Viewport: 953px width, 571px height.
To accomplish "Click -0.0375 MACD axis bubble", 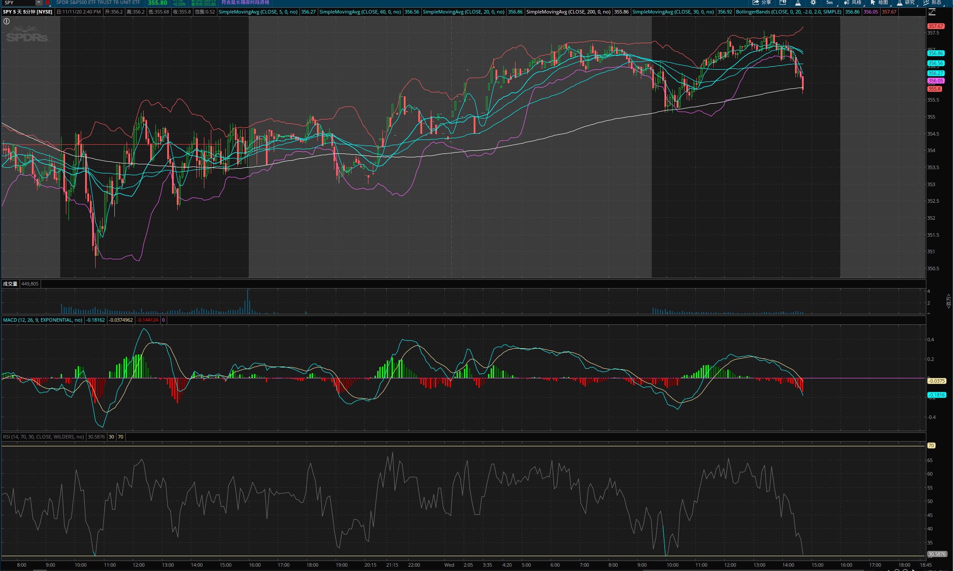I will pos(936,381).
